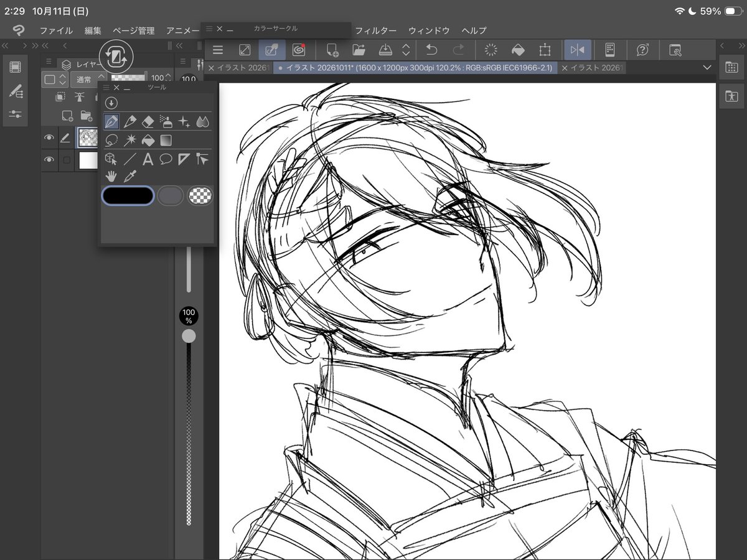747x560 pixels.
Task: Open the Tool palette hamburger menu
Action: click(x=106, y=88)
